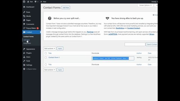Screen dimensions: 180x101
Task: Click the Tools wrench icon
Action: coord(24,61)
